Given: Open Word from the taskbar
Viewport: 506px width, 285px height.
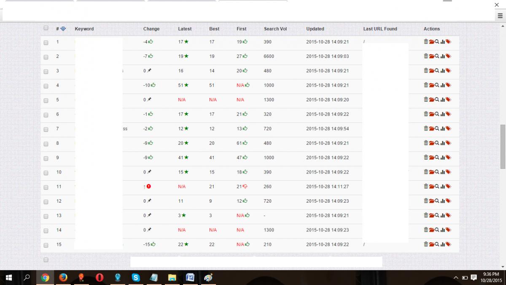Looking at the screenshot, I should click(x=190, y=277).
